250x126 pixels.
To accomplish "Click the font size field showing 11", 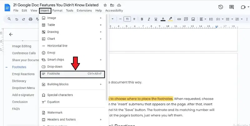I will [x=127, y=19].
